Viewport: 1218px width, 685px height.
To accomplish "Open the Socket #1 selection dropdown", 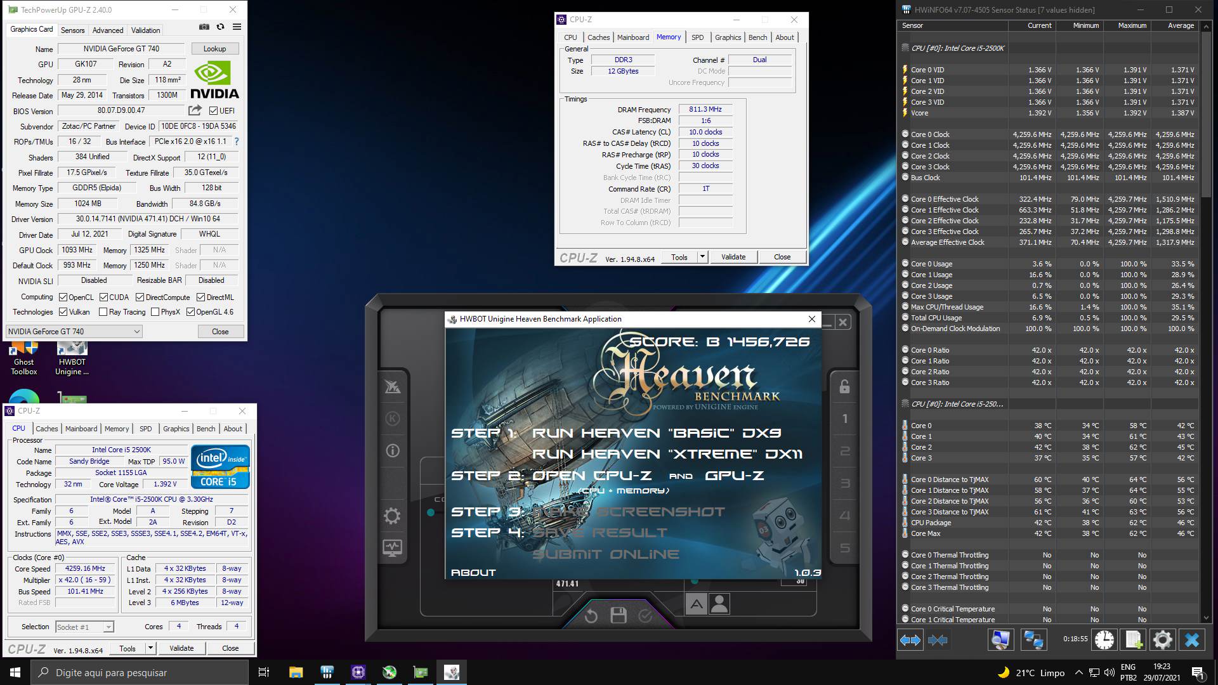I will point(84,627).
